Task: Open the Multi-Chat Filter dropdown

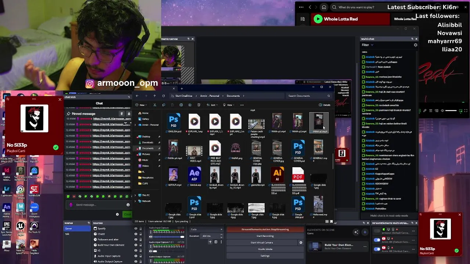Action: (368, 45)
